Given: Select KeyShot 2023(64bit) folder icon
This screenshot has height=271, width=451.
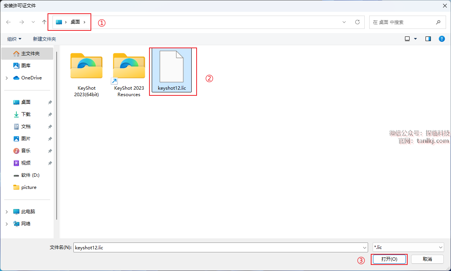Looking at the screenshot, I should pos(86,66).
